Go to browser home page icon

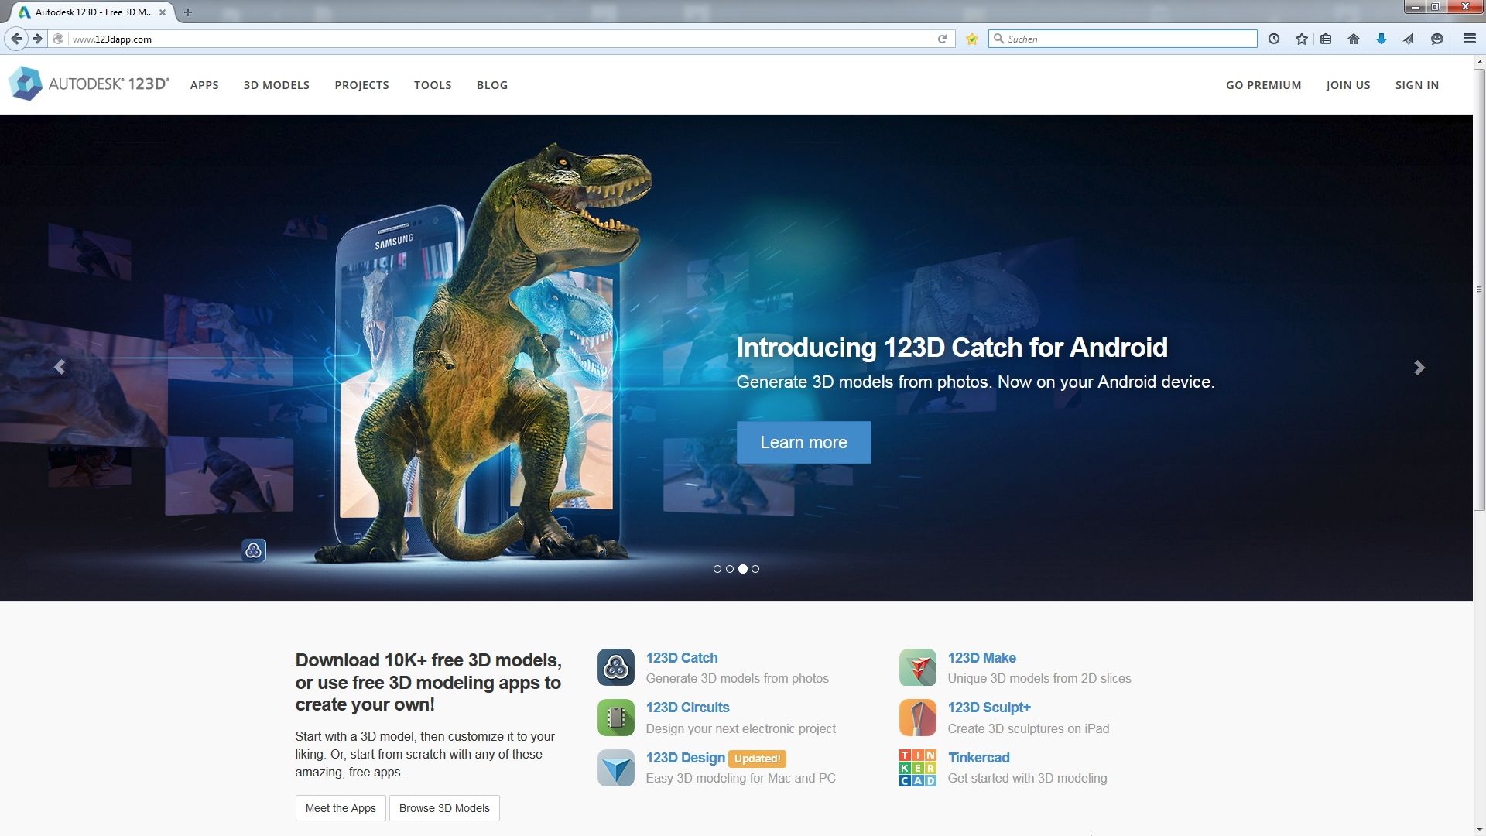1354,39
